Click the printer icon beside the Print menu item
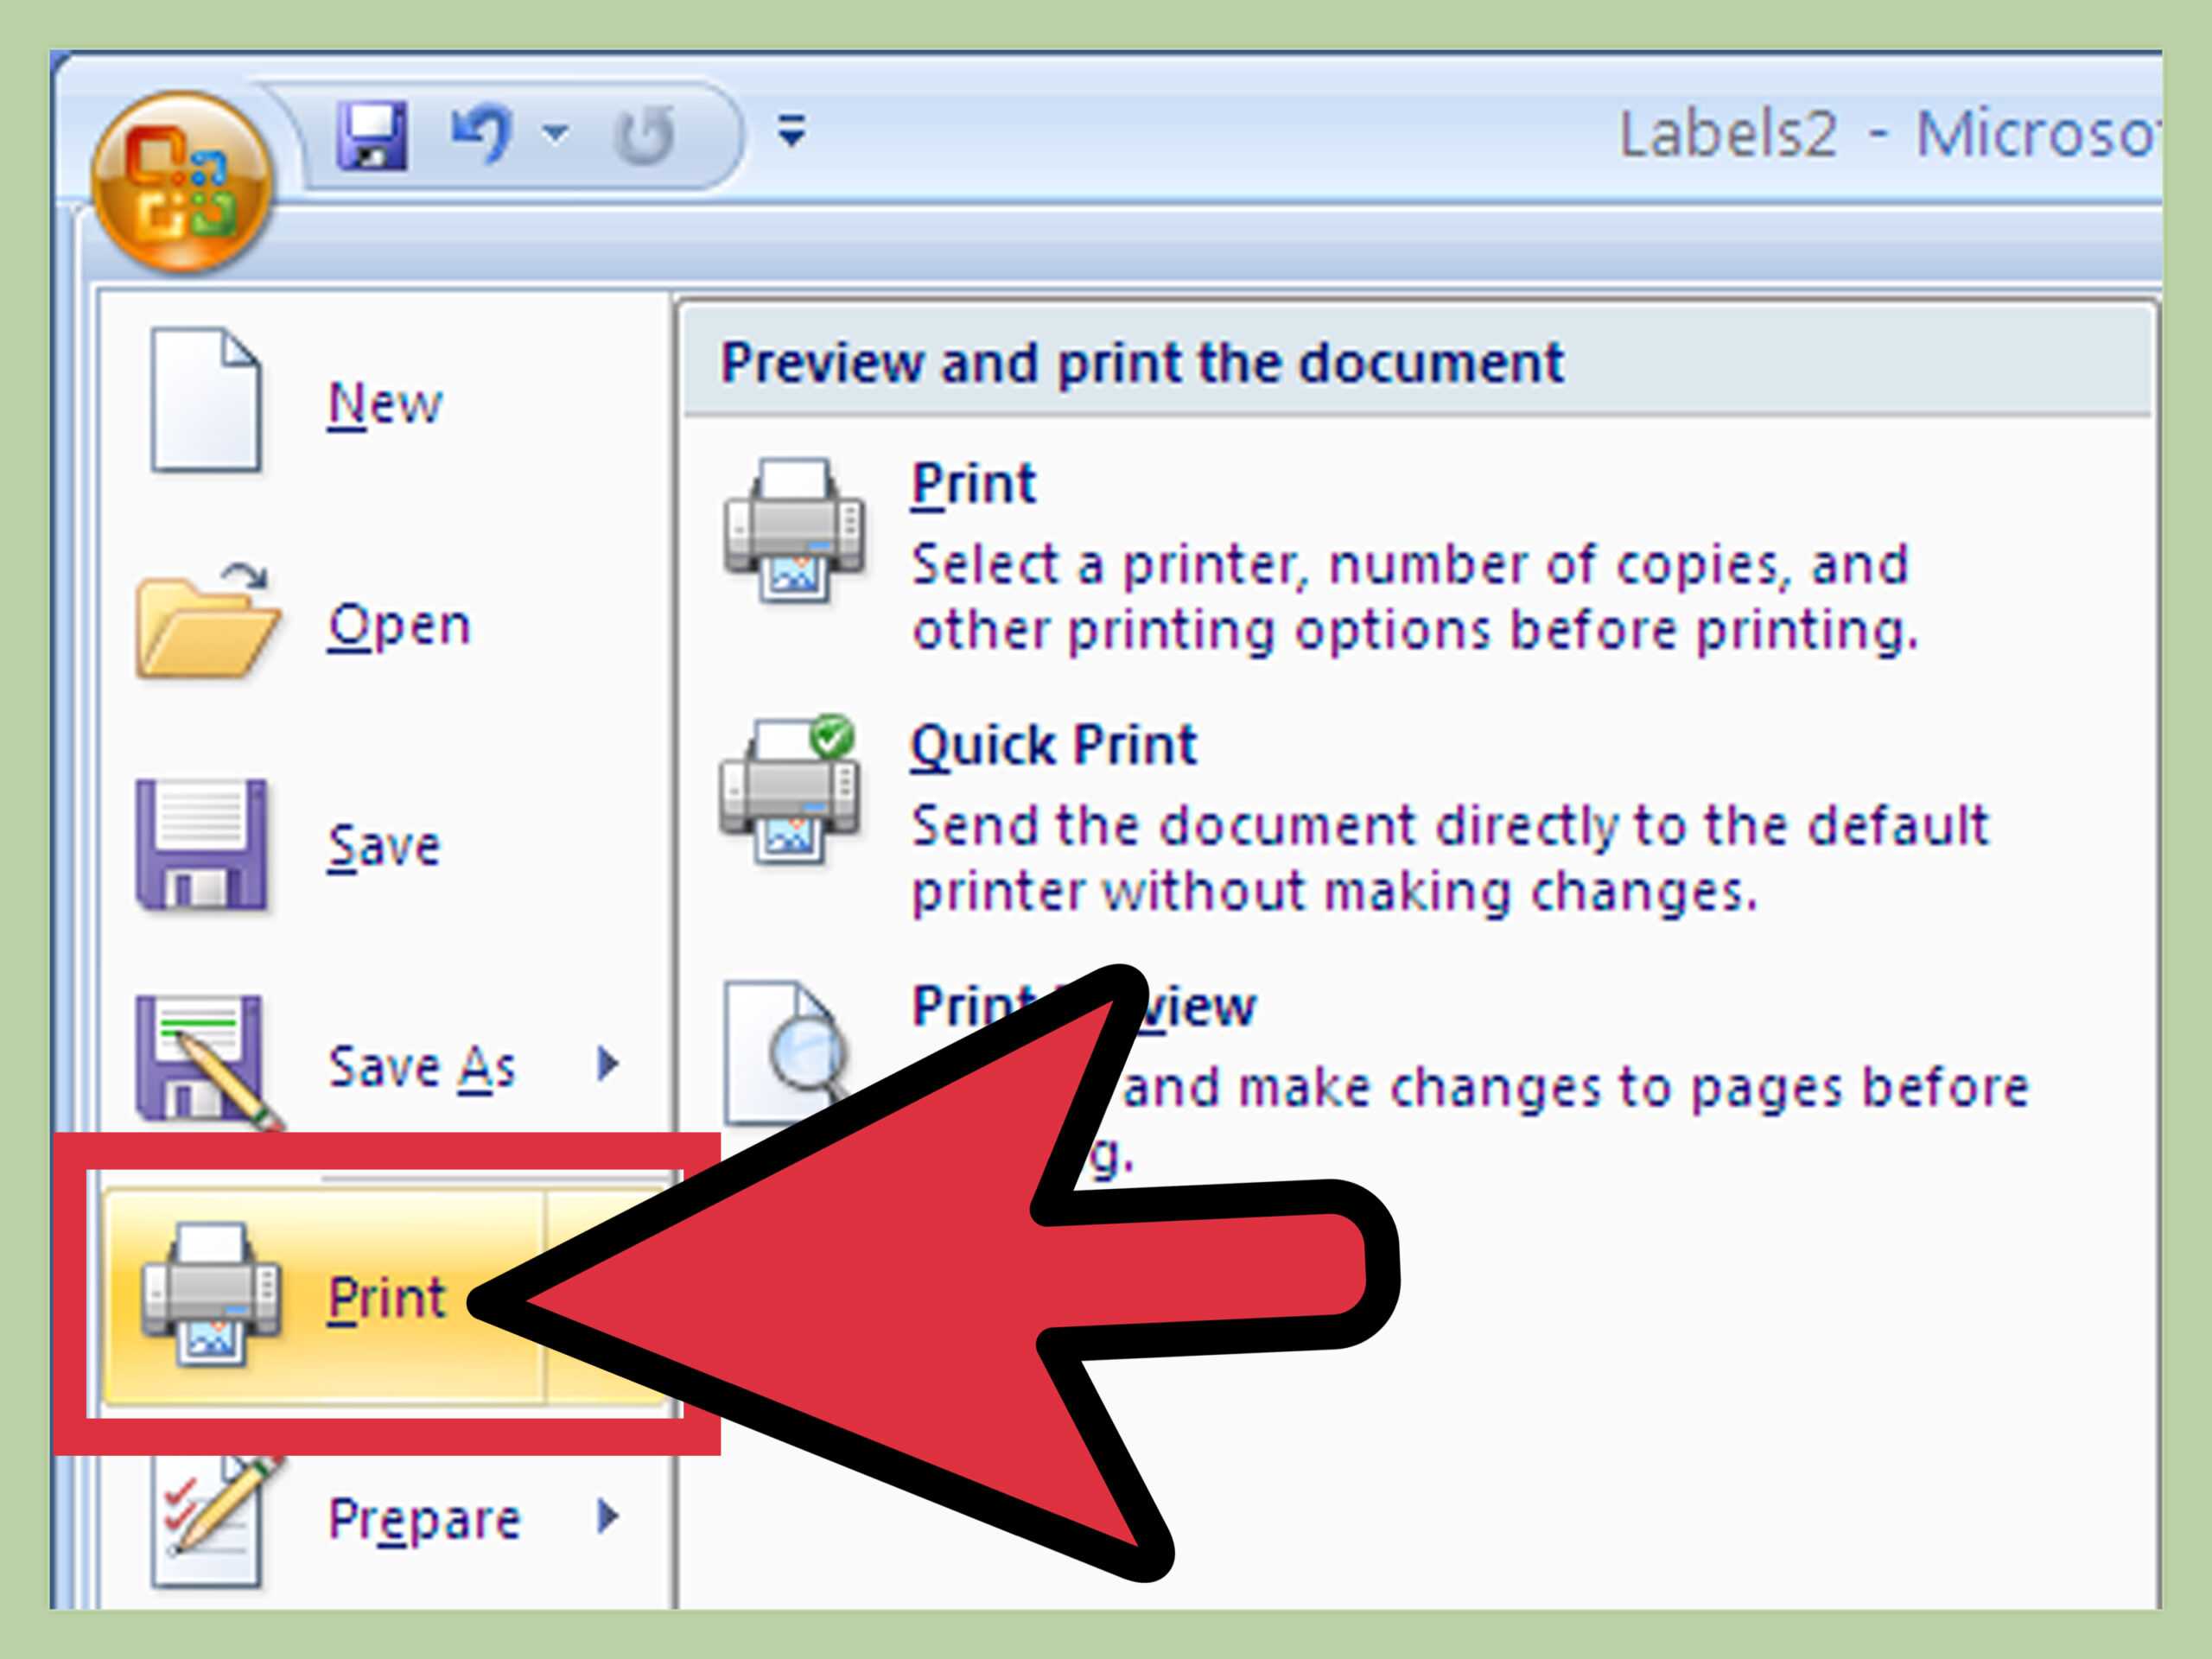The image size is (2212, 1659). 211,1294
